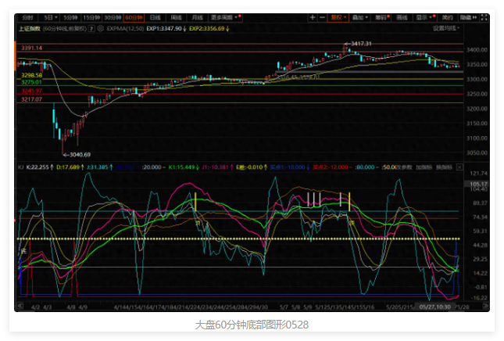Click 换指标 switch indicator link
The height and width of the screenshot is (341, 504).
coord(444,167)
